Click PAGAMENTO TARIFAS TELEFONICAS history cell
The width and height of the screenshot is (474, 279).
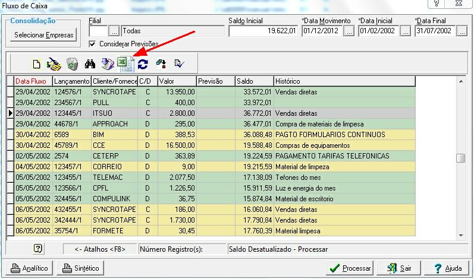click(x=344, y=156)
